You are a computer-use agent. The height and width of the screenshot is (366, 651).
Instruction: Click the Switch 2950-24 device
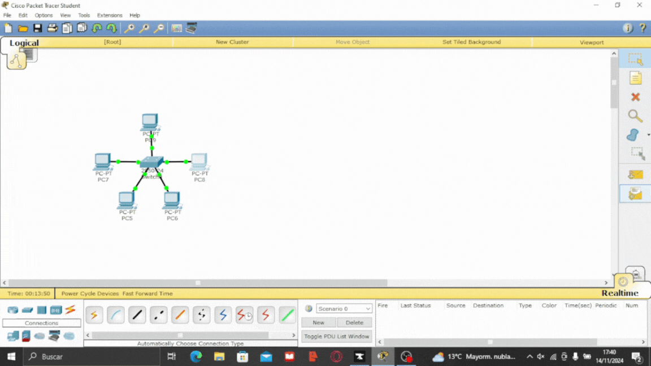[151, 163]
